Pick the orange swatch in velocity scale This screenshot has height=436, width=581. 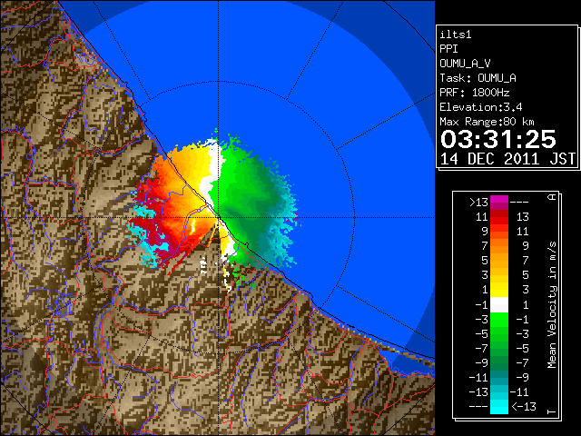tap(499, 244)
